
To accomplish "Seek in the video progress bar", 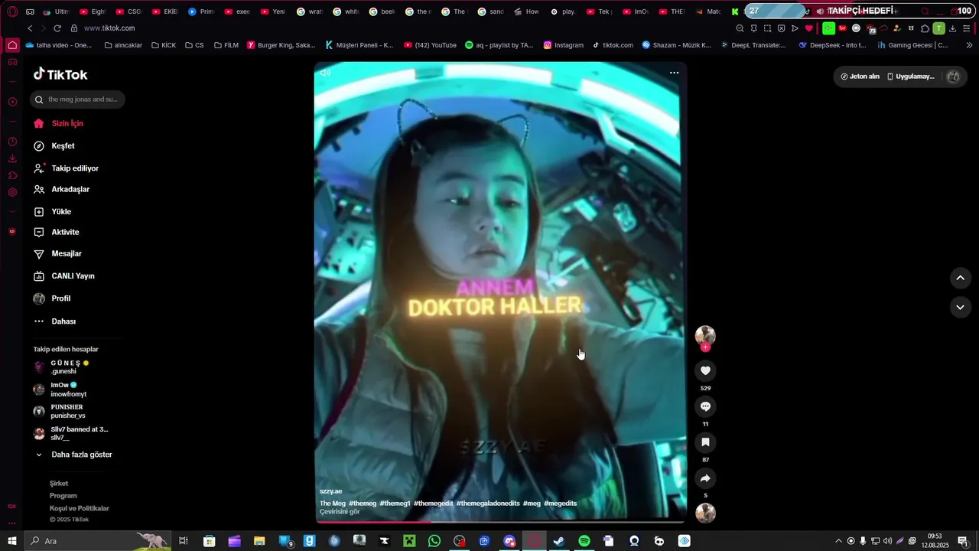I will coord(500,522).
